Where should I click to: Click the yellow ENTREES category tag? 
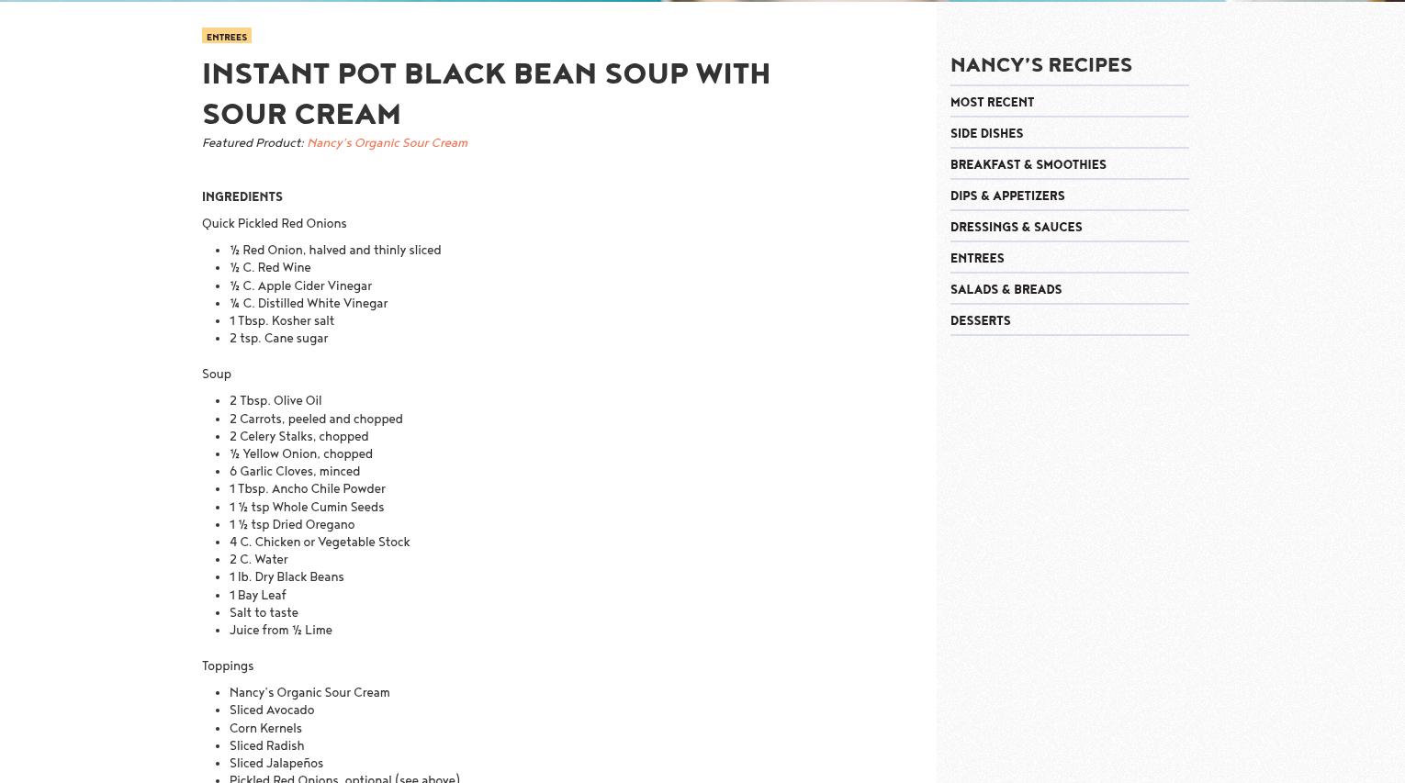[x=226, y=36]
